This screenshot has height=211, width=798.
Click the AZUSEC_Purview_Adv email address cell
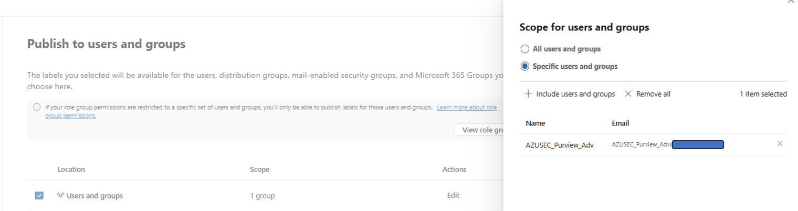coord(667,144)
